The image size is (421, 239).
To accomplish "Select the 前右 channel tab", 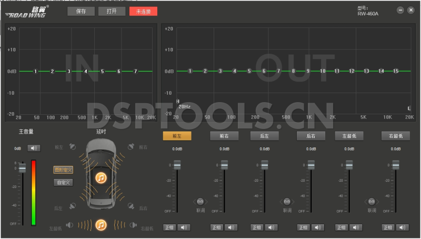I will click(224, 136).
